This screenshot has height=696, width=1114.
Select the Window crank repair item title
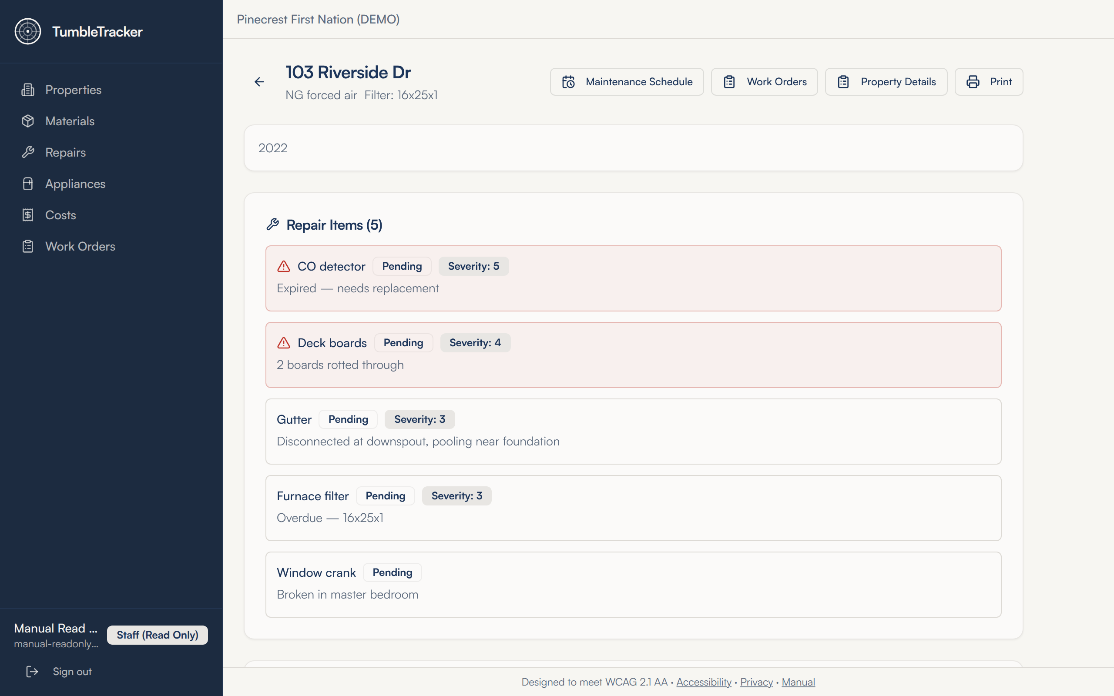pyautogui.click(x=316, y=572)
